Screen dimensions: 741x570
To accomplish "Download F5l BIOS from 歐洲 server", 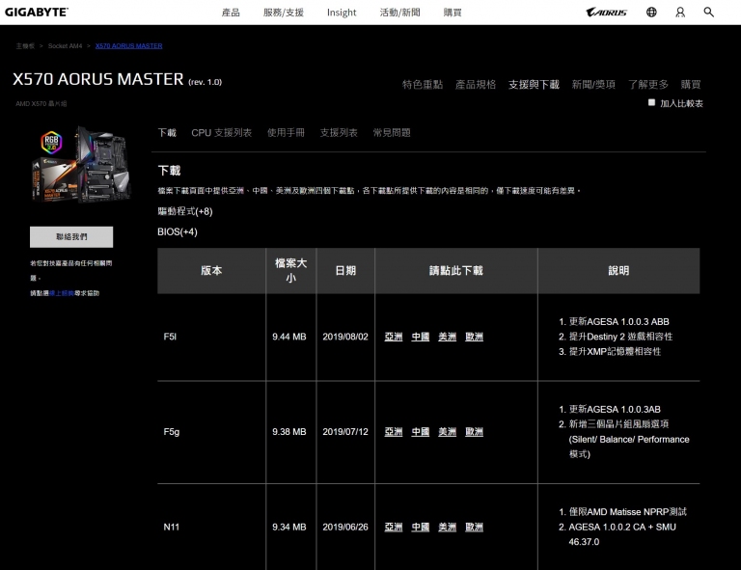I will (x=474, y=337).
